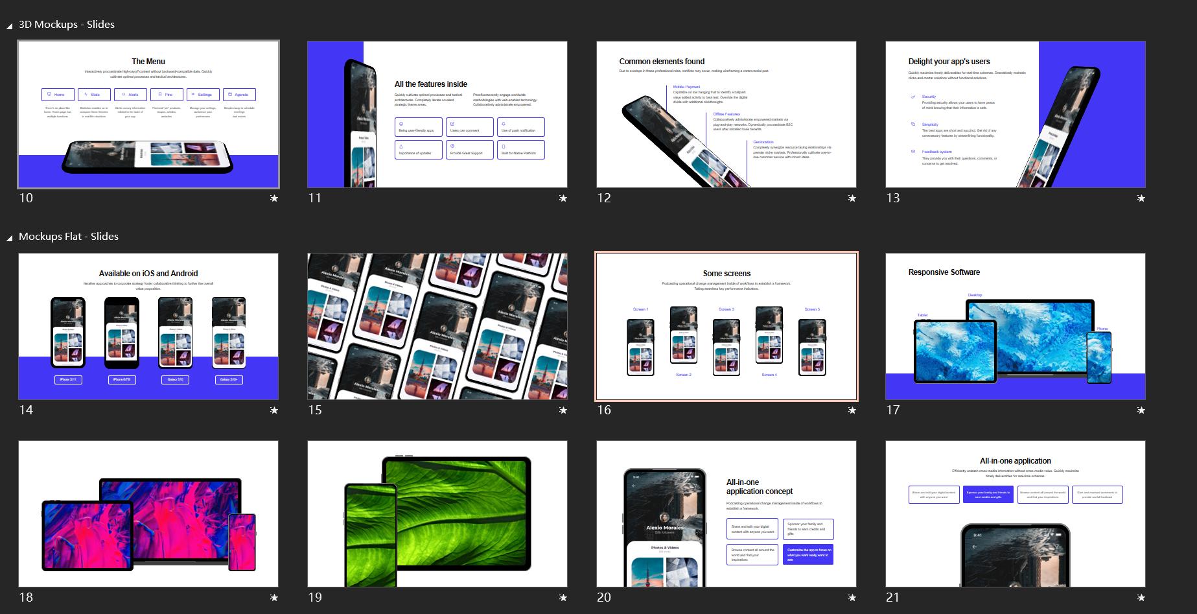Select the "Responsive Software" slide thumbnail
The image size is (1197, 614).
tap(1016, 327)
